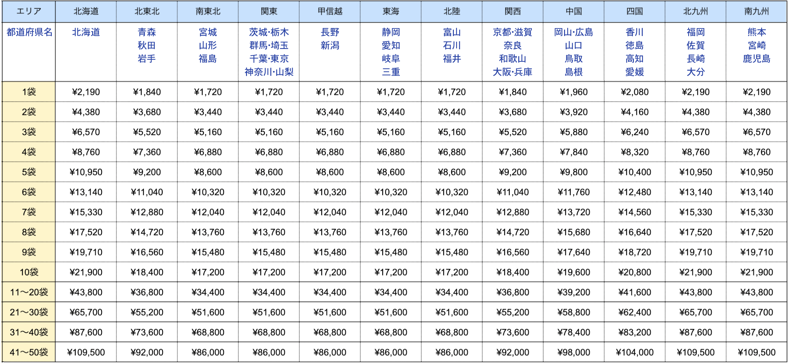Screen dimensions: 788x364
Task: Click 富山 prefecture name
Action: coord(452,32)
